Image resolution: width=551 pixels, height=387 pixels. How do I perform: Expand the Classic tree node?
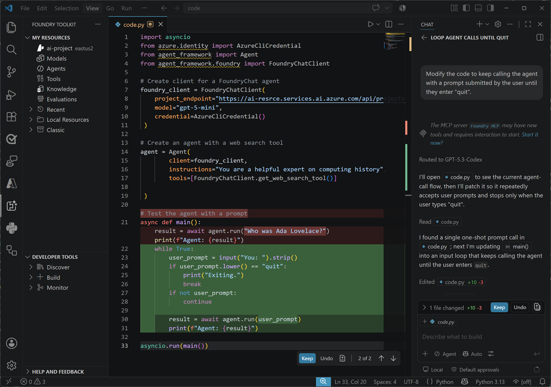(x=31, y=130)
